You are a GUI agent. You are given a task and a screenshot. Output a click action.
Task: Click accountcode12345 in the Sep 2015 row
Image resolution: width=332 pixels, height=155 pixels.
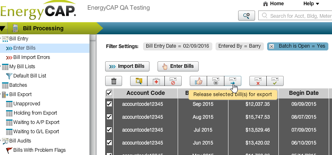143,104
